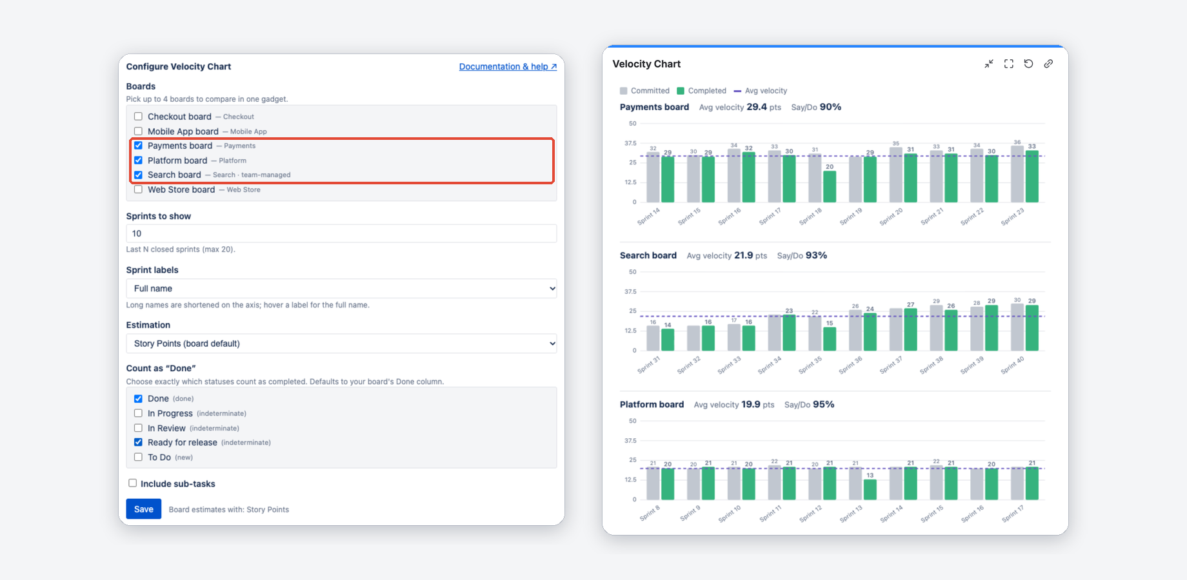Viewport: 1187px width, 580px height.
Task: Expand Velocity Chart to fullscreen
Action: tap(1009, 64)
